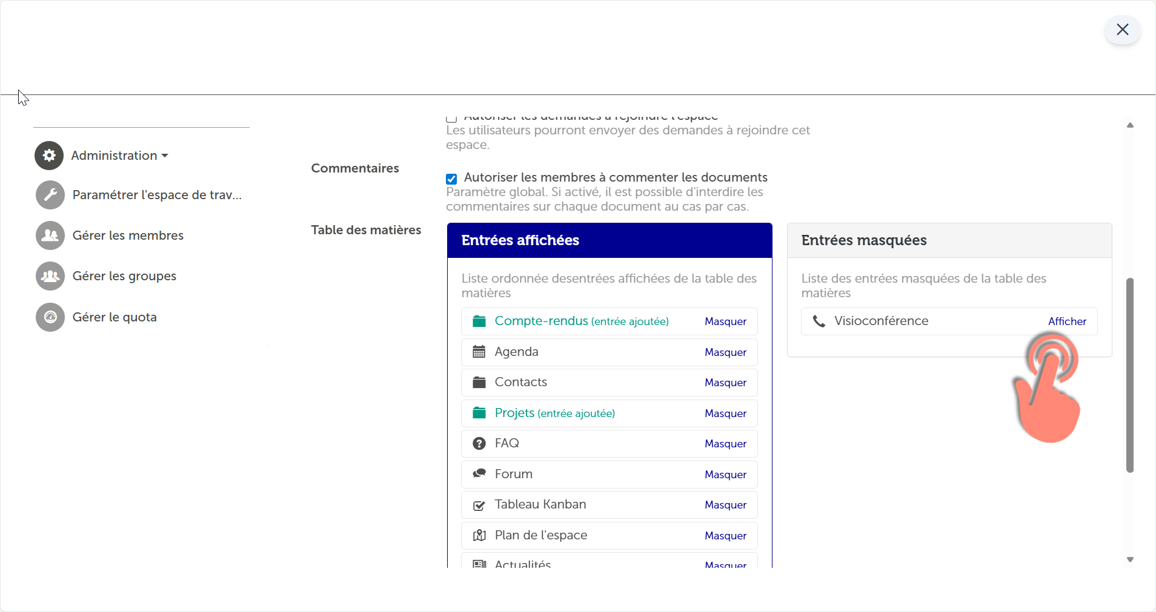Click the wrench icon for workspace settings
Image resolution: width=1156 pixels, height=612 pixels.
pos(50,195)
